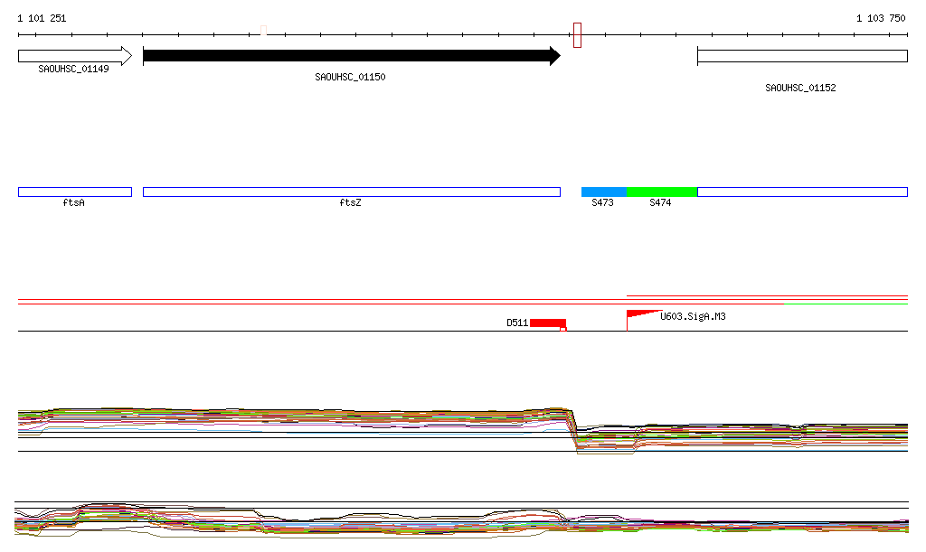Click the D511 text label

516,323
